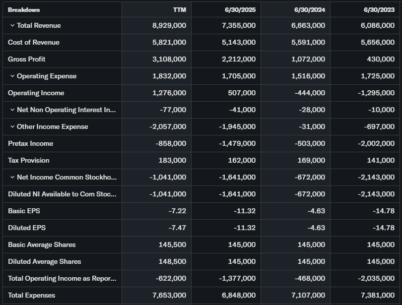Select the Tax Provision row label

click(x=29, y=161)
